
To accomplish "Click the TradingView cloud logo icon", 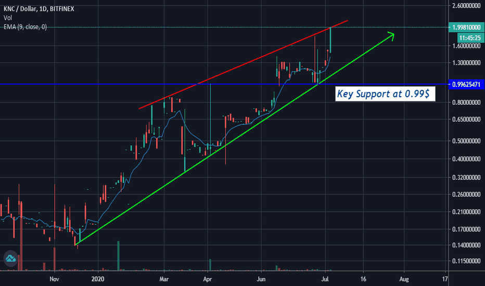I will (10, 258).
